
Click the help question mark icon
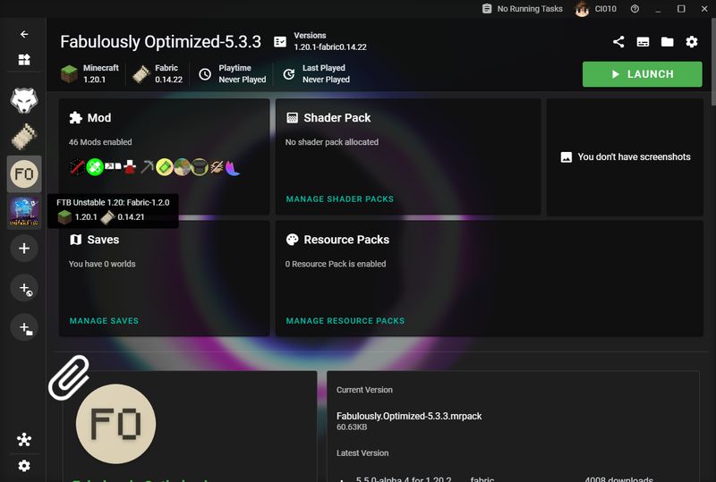tap(635, 9)
